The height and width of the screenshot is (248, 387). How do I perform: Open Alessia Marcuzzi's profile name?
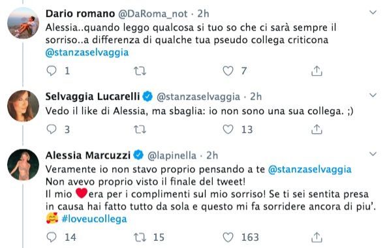88,155
